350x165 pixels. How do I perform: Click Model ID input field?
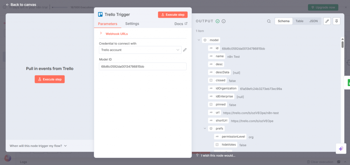click(143, 67)
